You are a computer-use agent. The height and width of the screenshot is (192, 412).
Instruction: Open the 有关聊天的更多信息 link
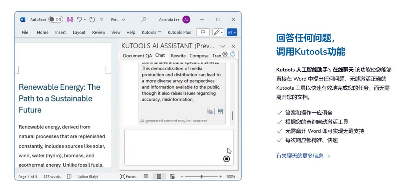click(x=303, y=156)
